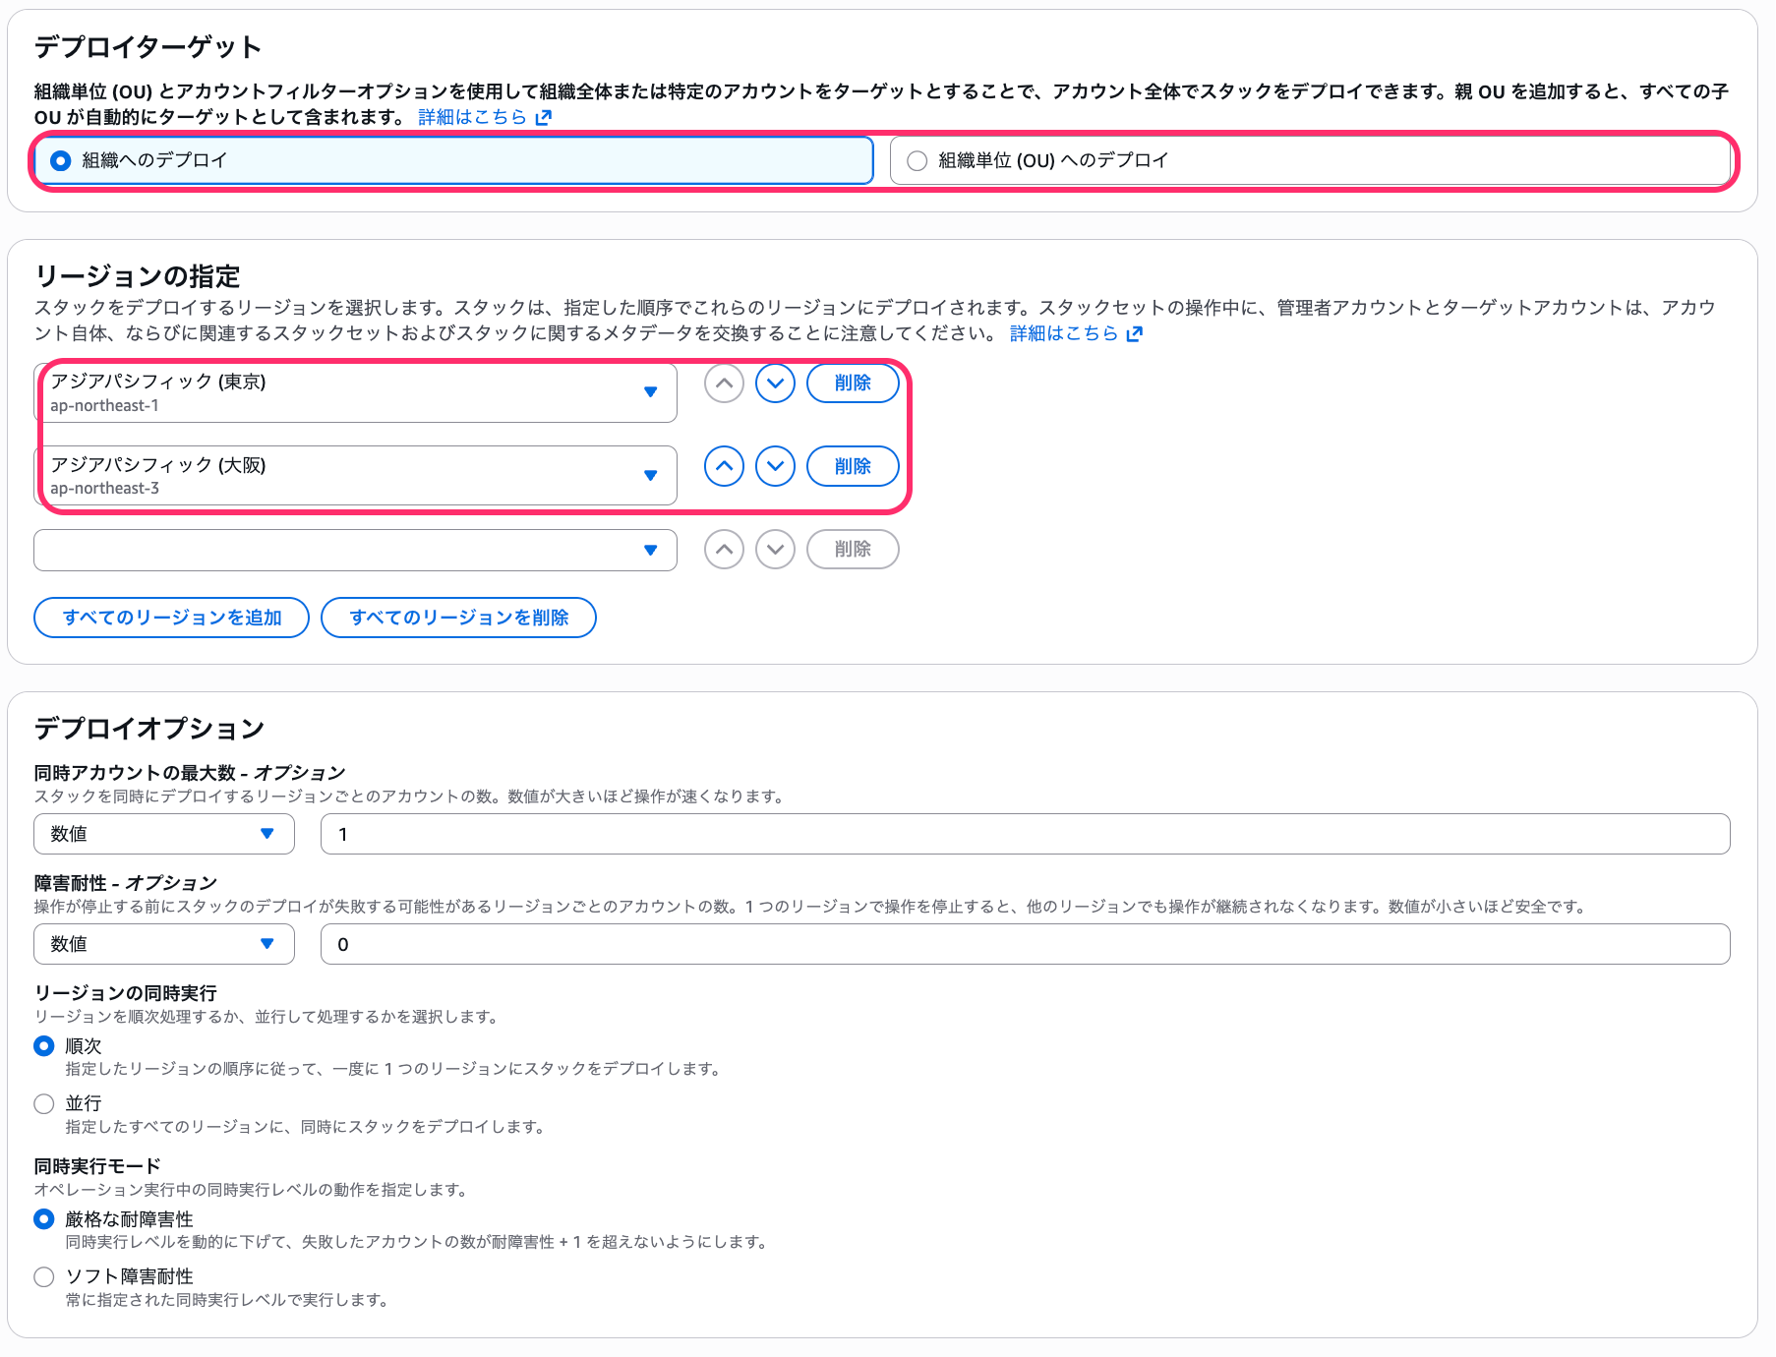Move Tokyo region up with arrow icon

click(x=724, y=383)
